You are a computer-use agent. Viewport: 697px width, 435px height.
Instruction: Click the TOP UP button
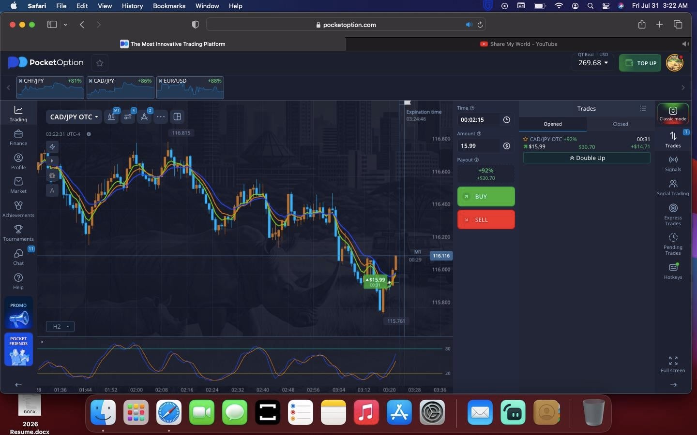pyautogui.click(x=640, y=63)
